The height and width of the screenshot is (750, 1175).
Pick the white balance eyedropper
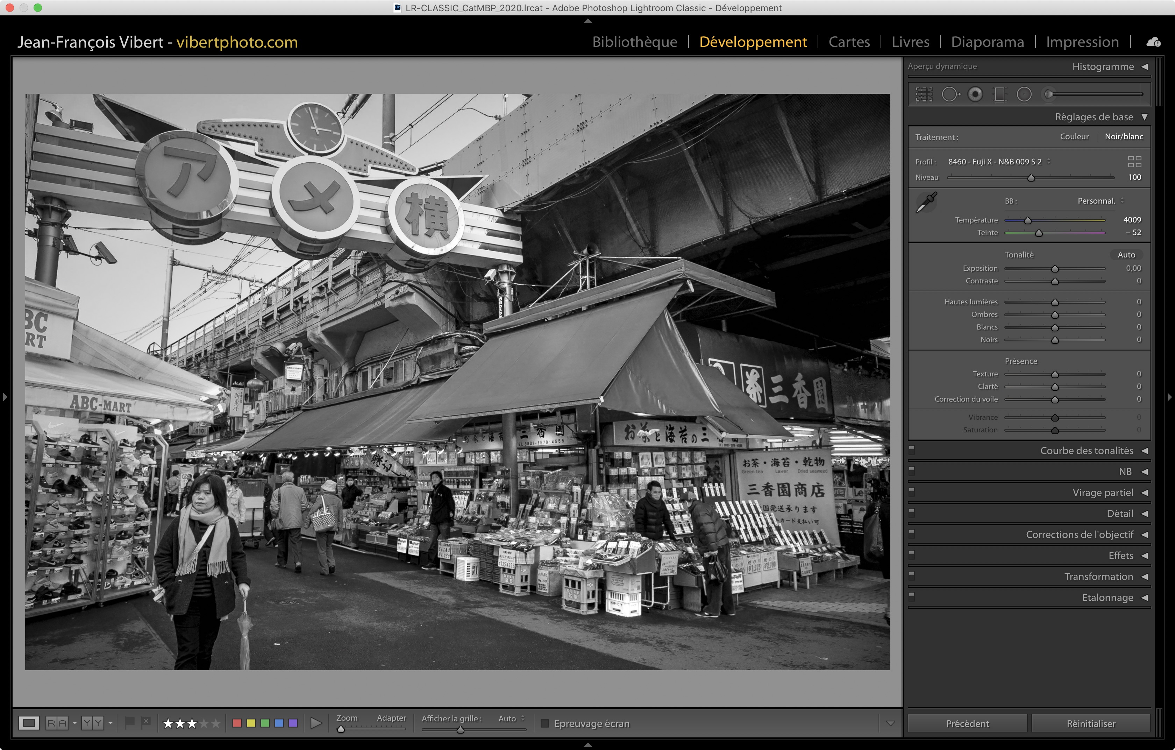[926, 202]
